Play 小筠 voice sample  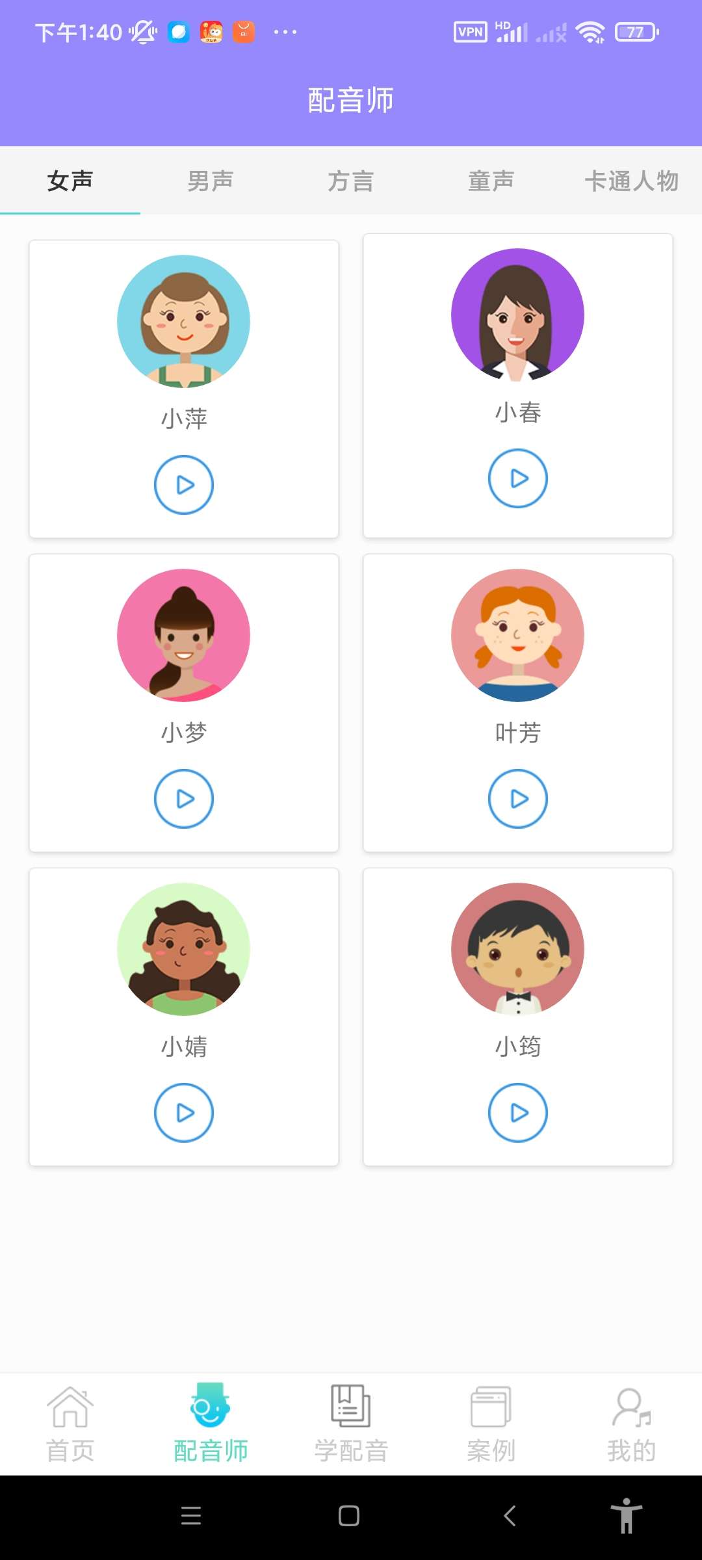click(518, 1113)
